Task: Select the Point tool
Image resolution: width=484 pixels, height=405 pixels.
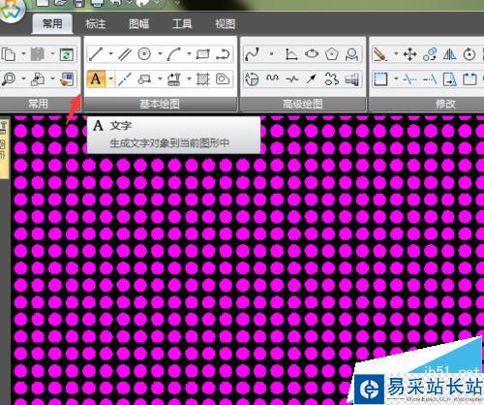Action: tap(272, 54)
